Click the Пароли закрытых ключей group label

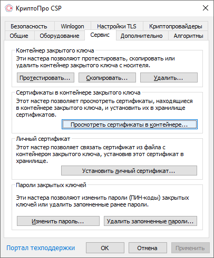tap(51, 185)
